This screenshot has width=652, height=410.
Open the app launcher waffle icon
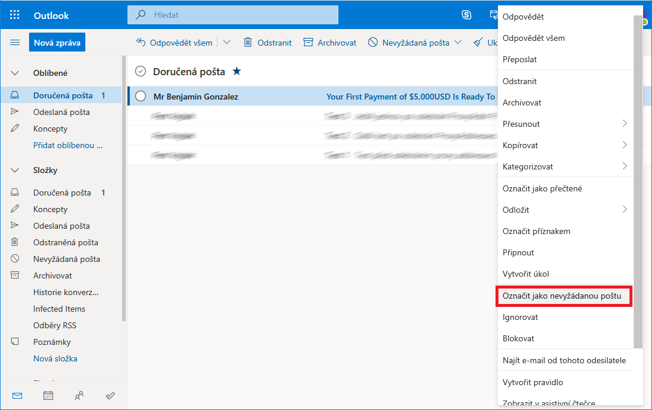(15, 15)
